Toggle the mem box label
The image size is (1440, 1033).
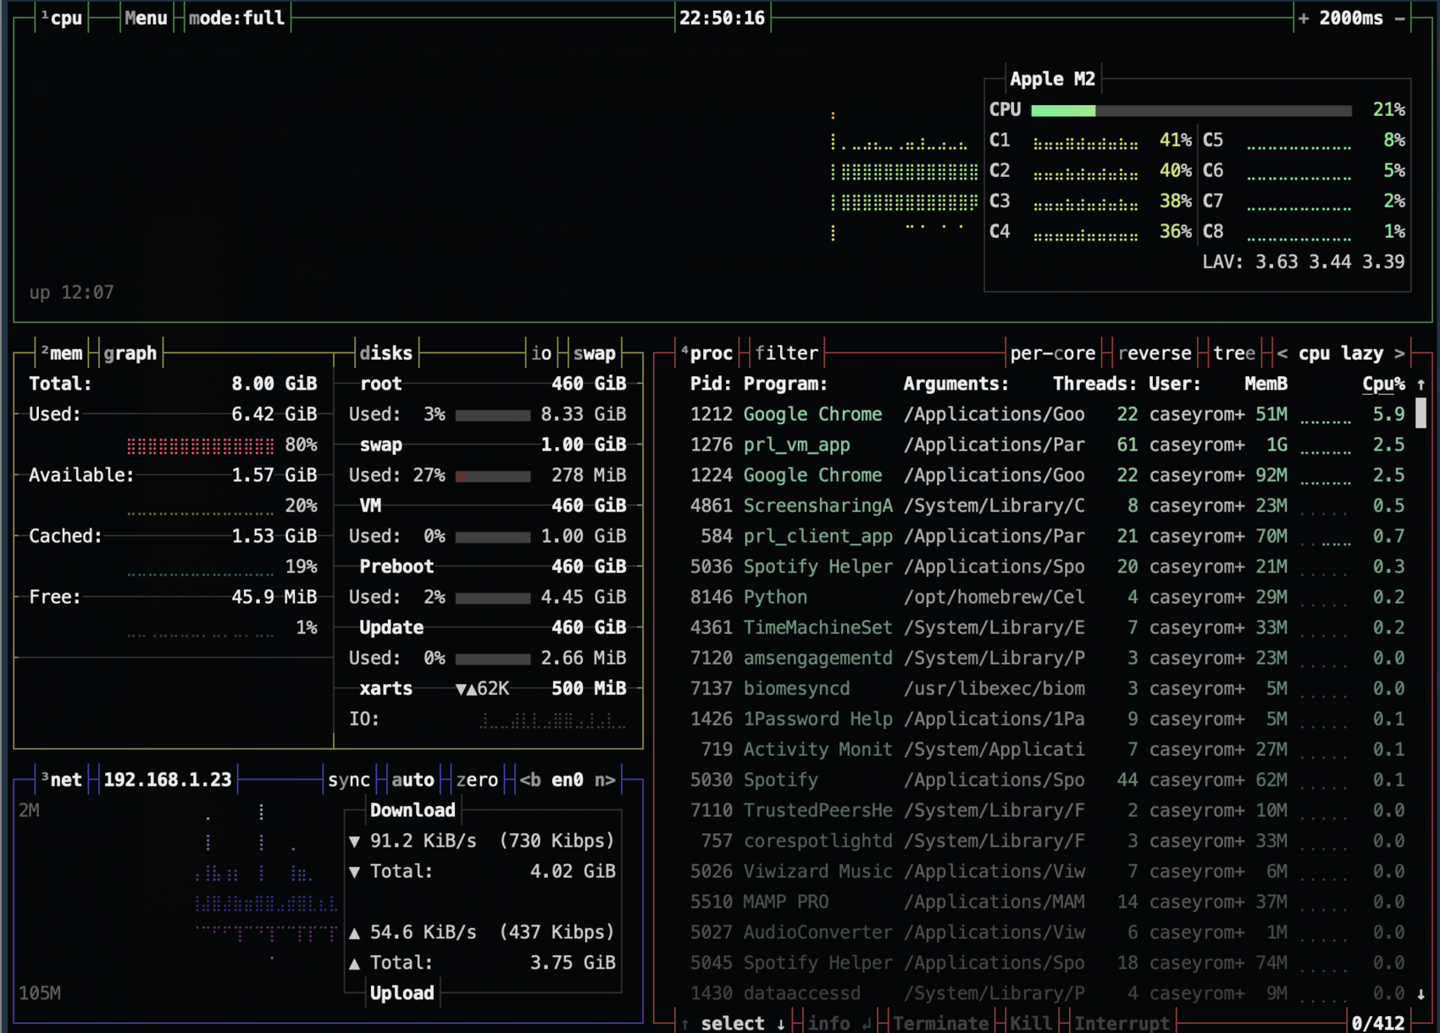click(62, 353)
